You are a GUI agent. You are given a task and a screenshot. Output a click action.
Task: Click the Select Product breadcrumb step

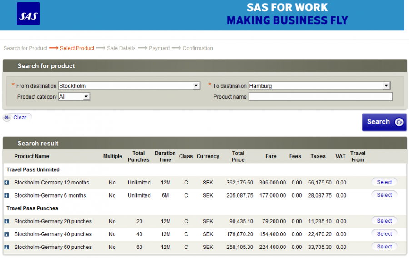(77, 48)
